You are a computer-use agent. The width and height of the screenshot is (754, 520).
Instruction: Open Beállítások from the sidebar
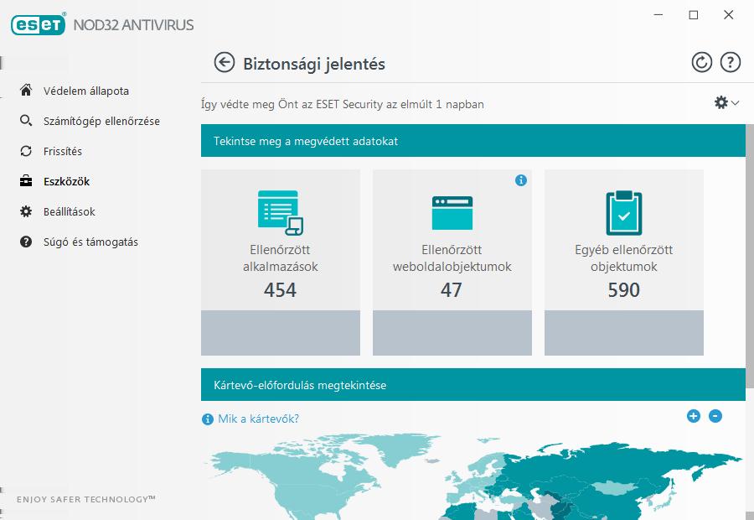[70, 212]
